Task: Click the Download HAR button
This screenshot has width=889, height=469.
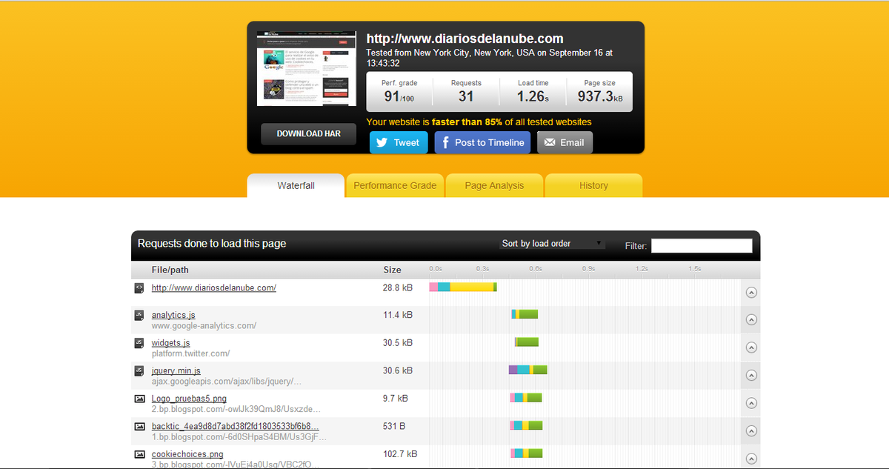Action: click(x=308, y=134)
